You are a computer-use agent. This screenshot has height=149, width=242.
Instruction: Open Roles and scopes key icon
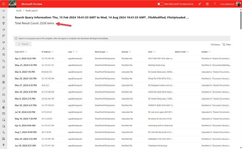[x=3, y=61]
